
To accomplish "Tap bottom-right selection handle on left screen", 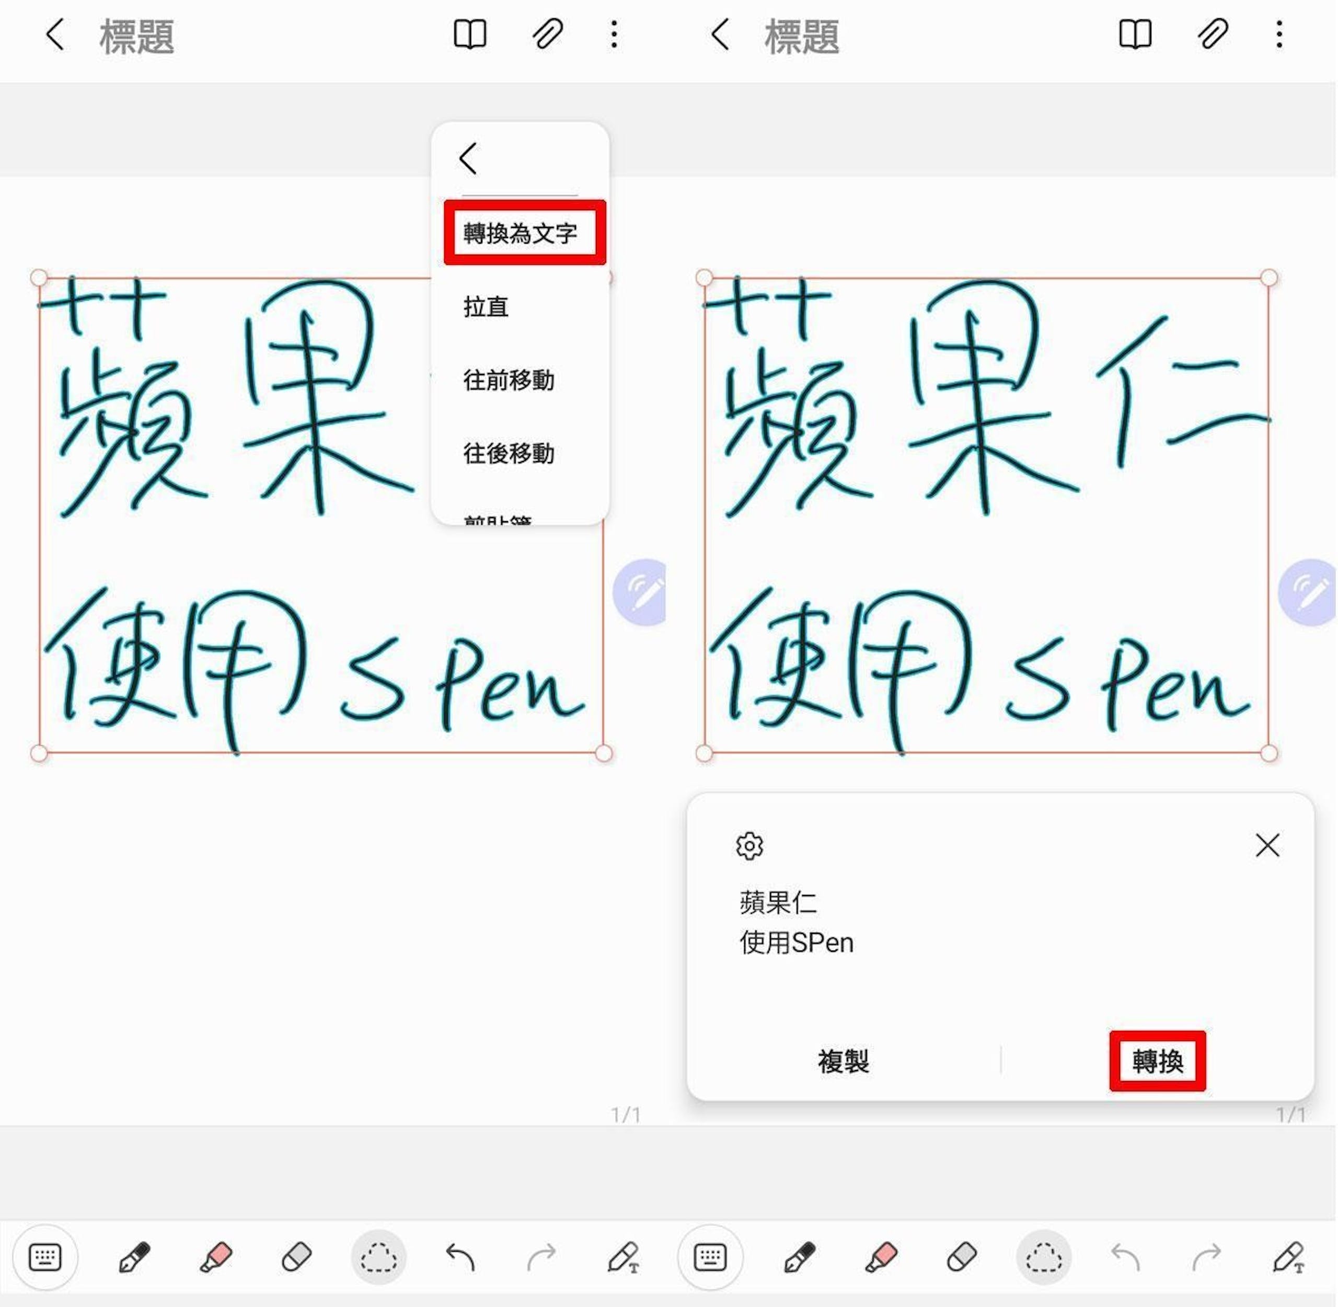I will 603,753.
